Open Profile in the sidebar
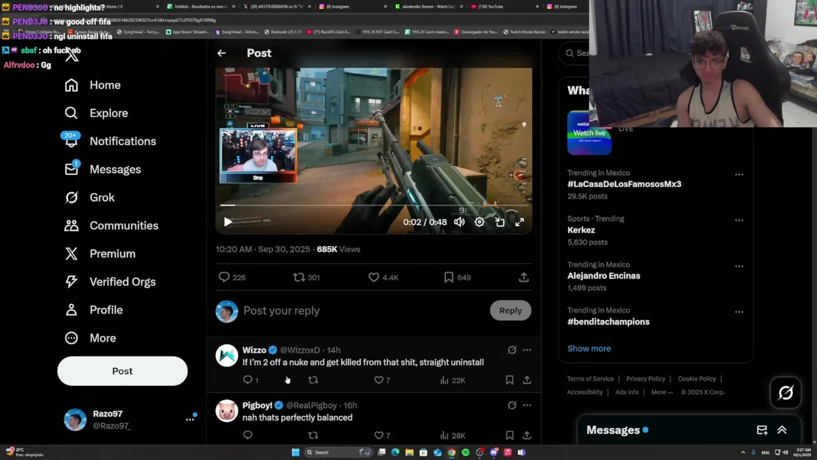Image resolution: width=817 pixels, height=460 pixels. click(x=93, y=310)
